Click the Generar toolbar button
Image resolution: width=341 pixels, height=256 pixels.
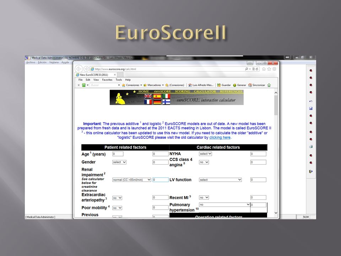(239, 85)
